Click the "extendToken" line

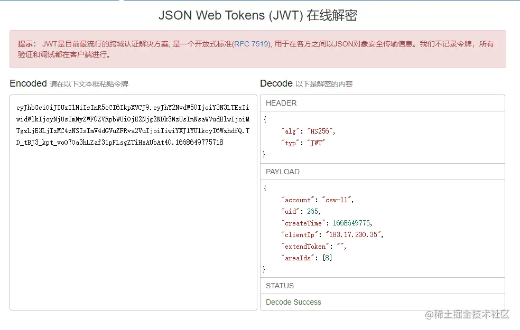pyautogui.click(x=314, y=246)
